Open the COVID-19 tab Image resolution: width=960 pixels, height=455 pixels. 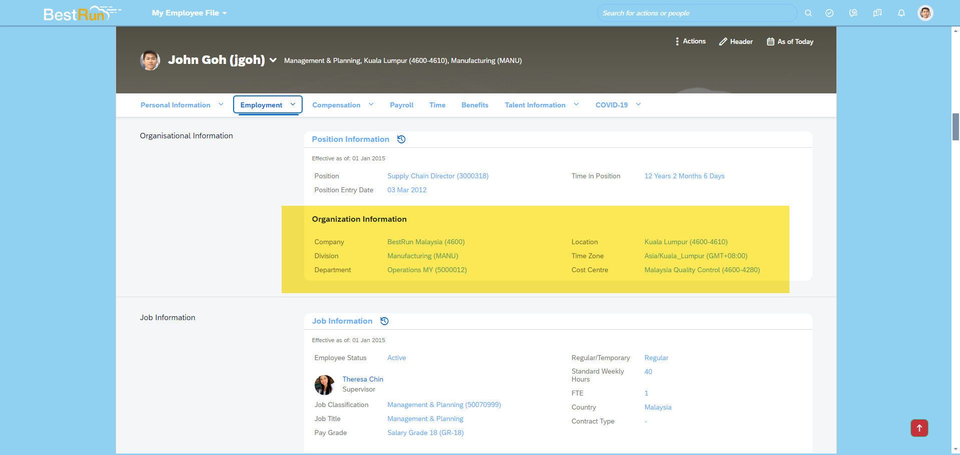(x=611, y=105)
